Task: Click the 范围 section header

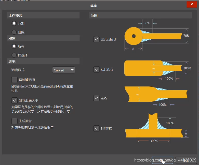Action: click(140, 16)
